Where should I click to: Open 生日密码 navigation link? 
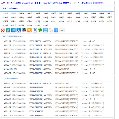click(43, 3)
